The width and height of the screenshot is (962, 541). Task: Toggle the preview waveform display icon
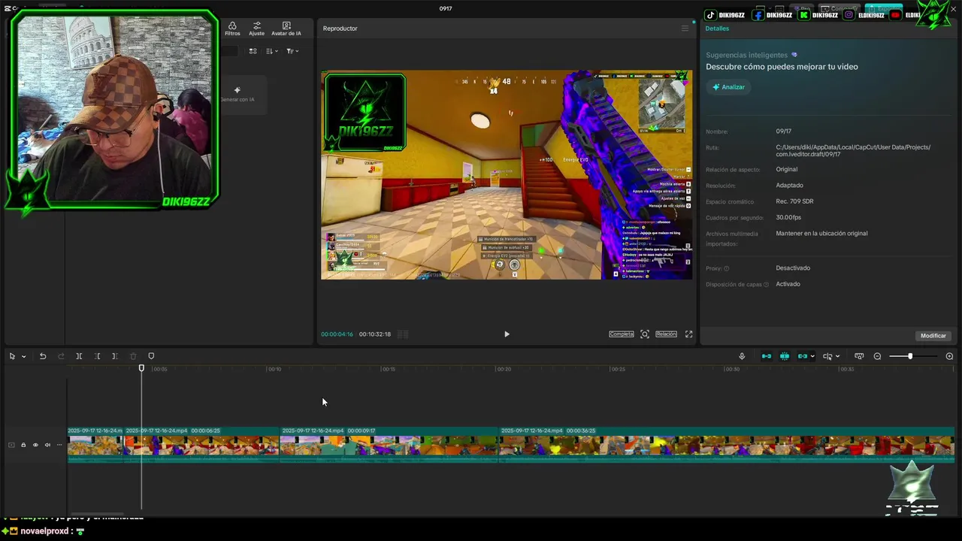tap(403, 334)
